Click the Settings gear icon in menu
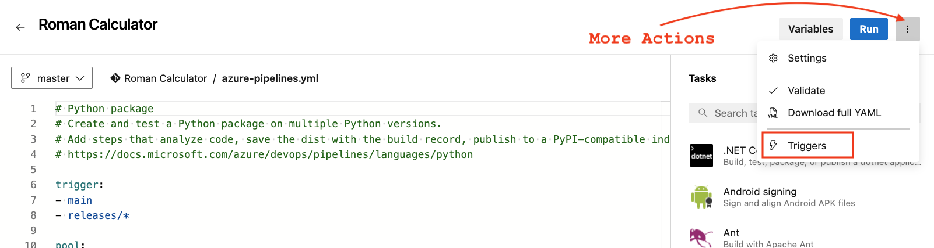 coord(773,58)
